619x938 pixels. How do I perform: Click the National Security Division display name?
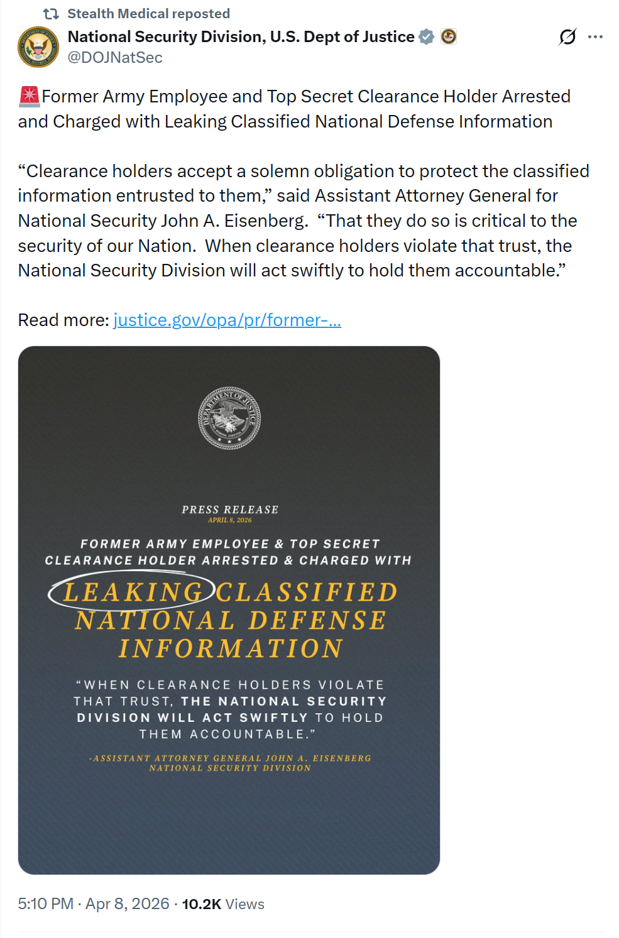click(241, 37)
